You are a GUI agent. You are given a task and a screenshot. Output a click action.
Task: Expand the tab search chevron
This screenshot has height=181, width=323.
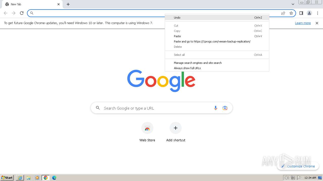coord(293,4)
